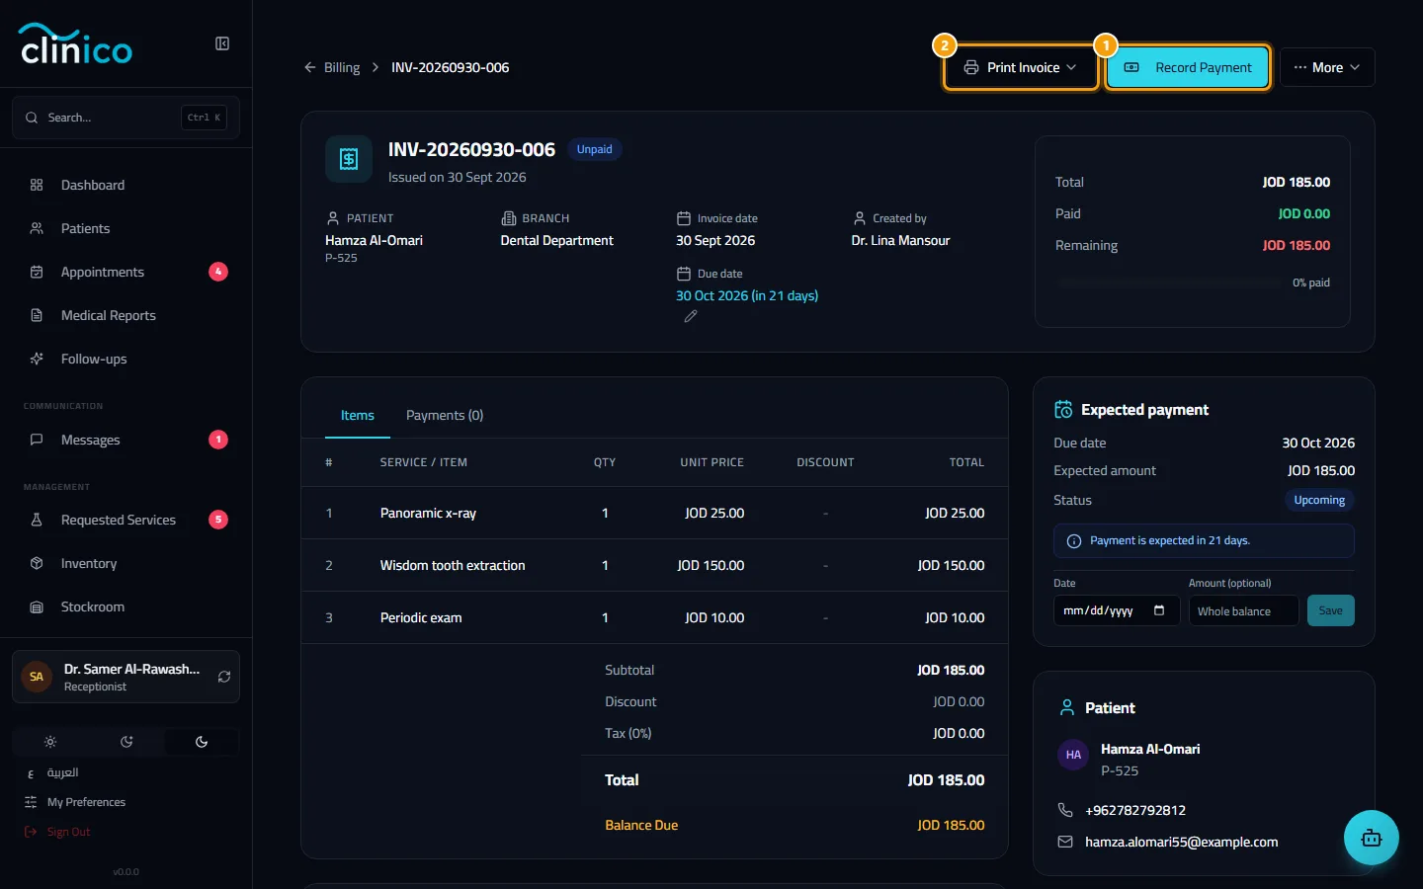The image size is (1423, 889).
Task: Open the calendar picker icon in Date field
Action: [1159, 610]
